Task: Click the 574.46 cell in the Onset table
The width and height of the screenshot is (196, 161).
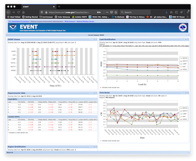Action: pyautogui.click(x=80, y=105)
